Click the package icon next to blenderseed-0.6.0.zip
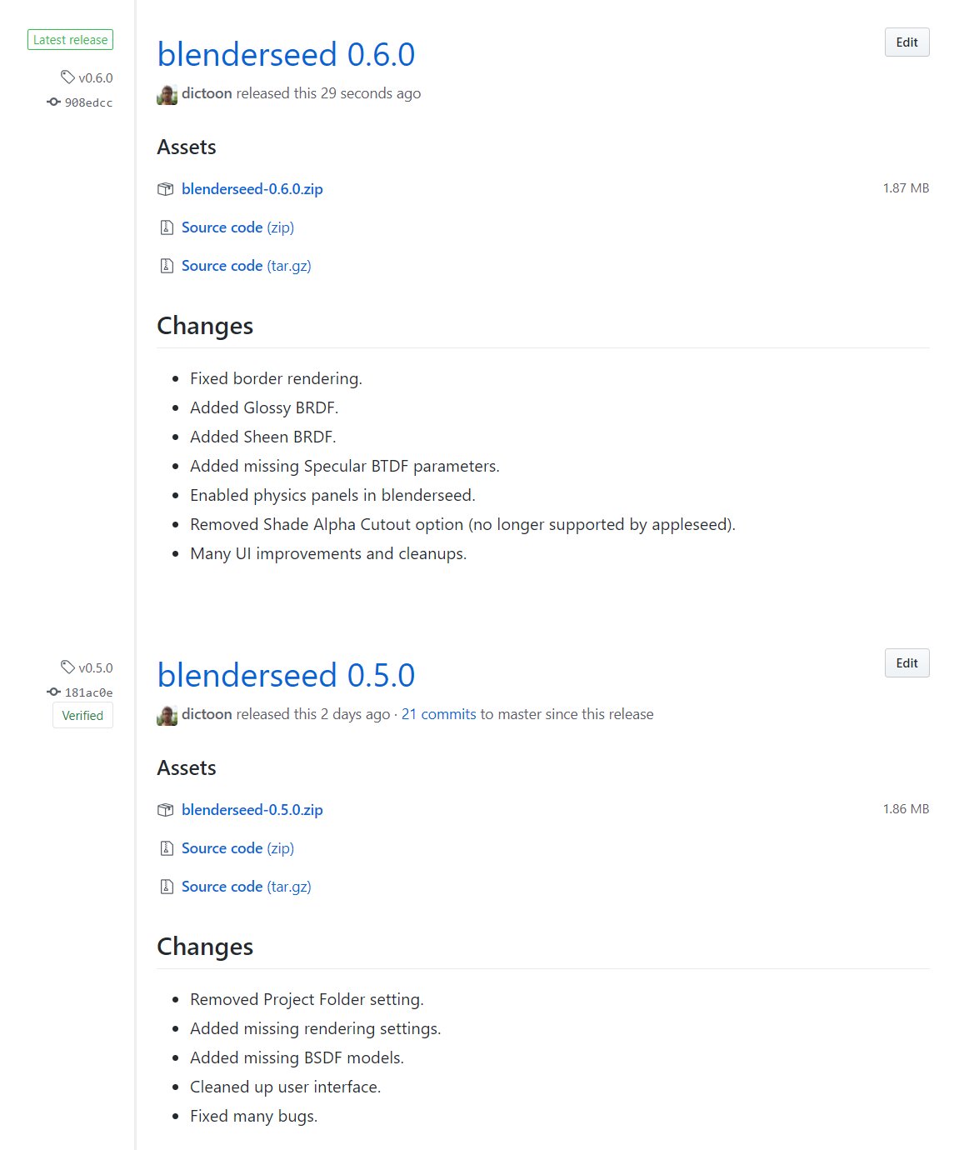This screenshot has height=1150, width=959. click(x=166, y=189)
